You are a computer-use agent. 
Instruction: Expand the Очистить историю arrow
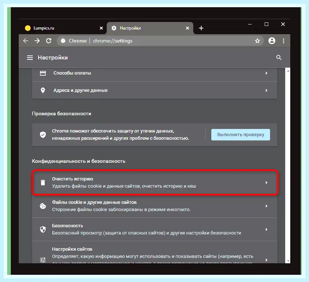266,183
